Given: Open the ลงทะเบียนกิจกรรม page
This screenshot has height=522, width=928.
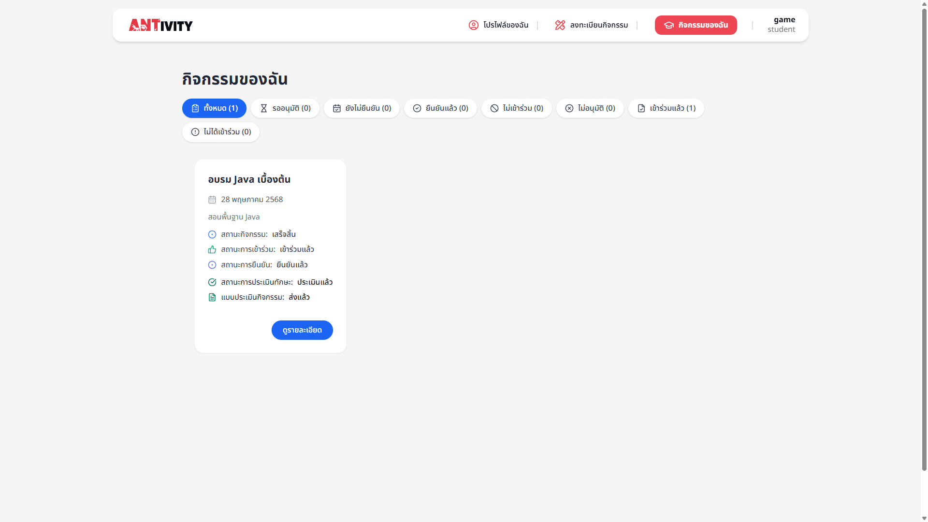Looking at the screenshot, I should (592, 25).
